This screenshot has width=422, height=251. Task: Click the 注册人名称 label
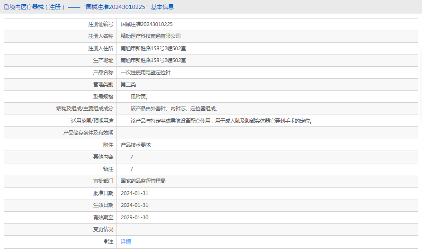click(101, 36)
